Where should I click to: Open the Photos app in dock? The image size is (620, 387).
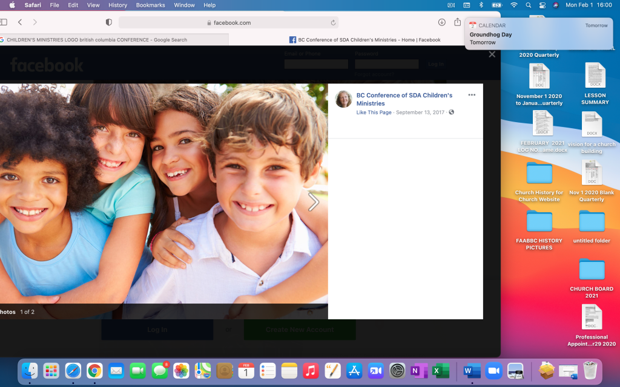pos(181,371)
